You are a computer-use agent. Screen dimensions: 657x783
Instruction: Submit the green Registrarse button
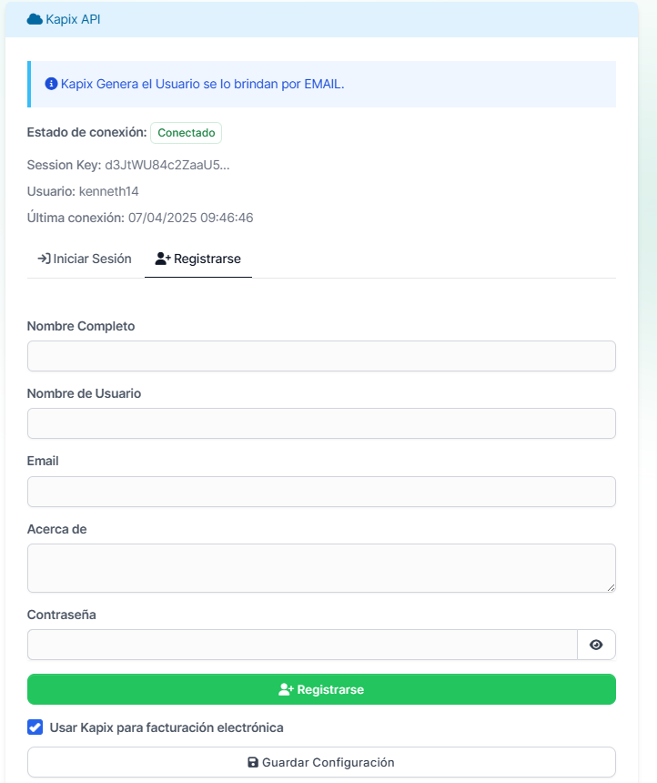click(321, 689)
